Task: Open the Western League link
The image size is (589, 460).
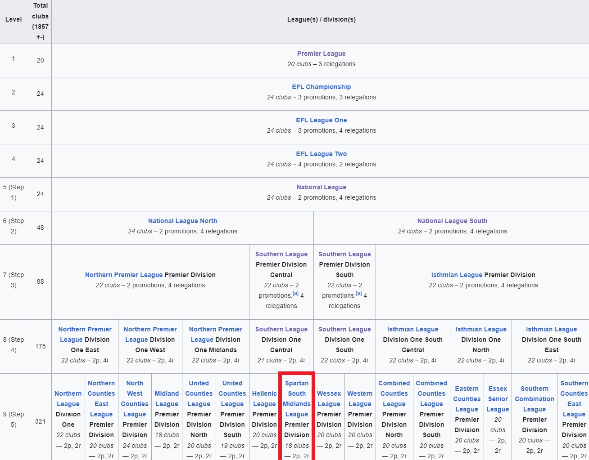Action: pyautogui.click(x=360, y=399)
